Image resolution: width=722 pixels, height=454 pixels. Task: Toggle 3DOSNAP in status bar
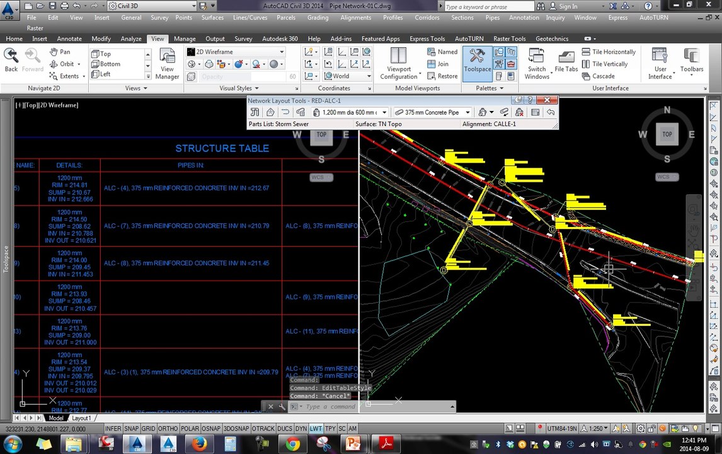coord(236,428)
